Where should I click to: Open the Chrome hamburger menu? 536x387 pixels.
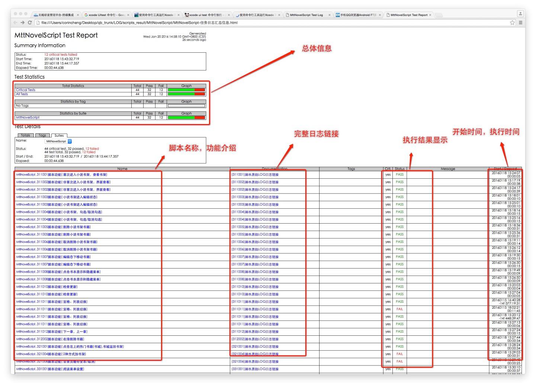point(520,23)
